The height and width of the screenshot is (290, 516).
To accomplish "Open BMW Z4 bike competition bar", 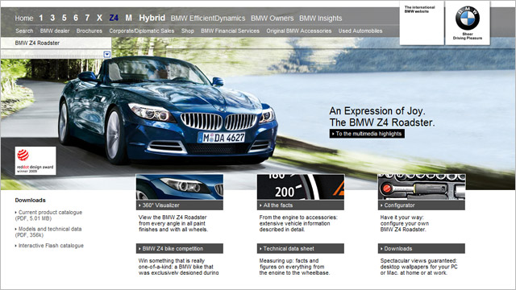I will click(x=179, y=249).
